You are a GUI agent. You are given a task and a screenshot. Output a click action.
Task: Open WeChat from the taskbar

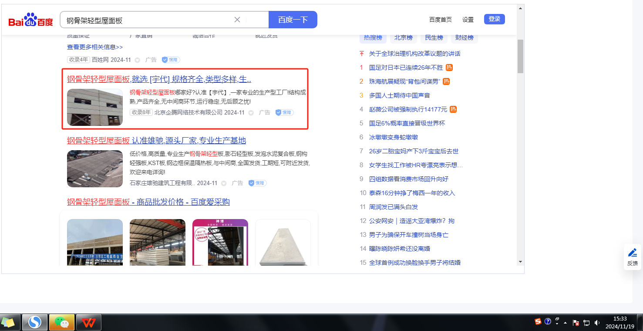(x=61, y=322)
